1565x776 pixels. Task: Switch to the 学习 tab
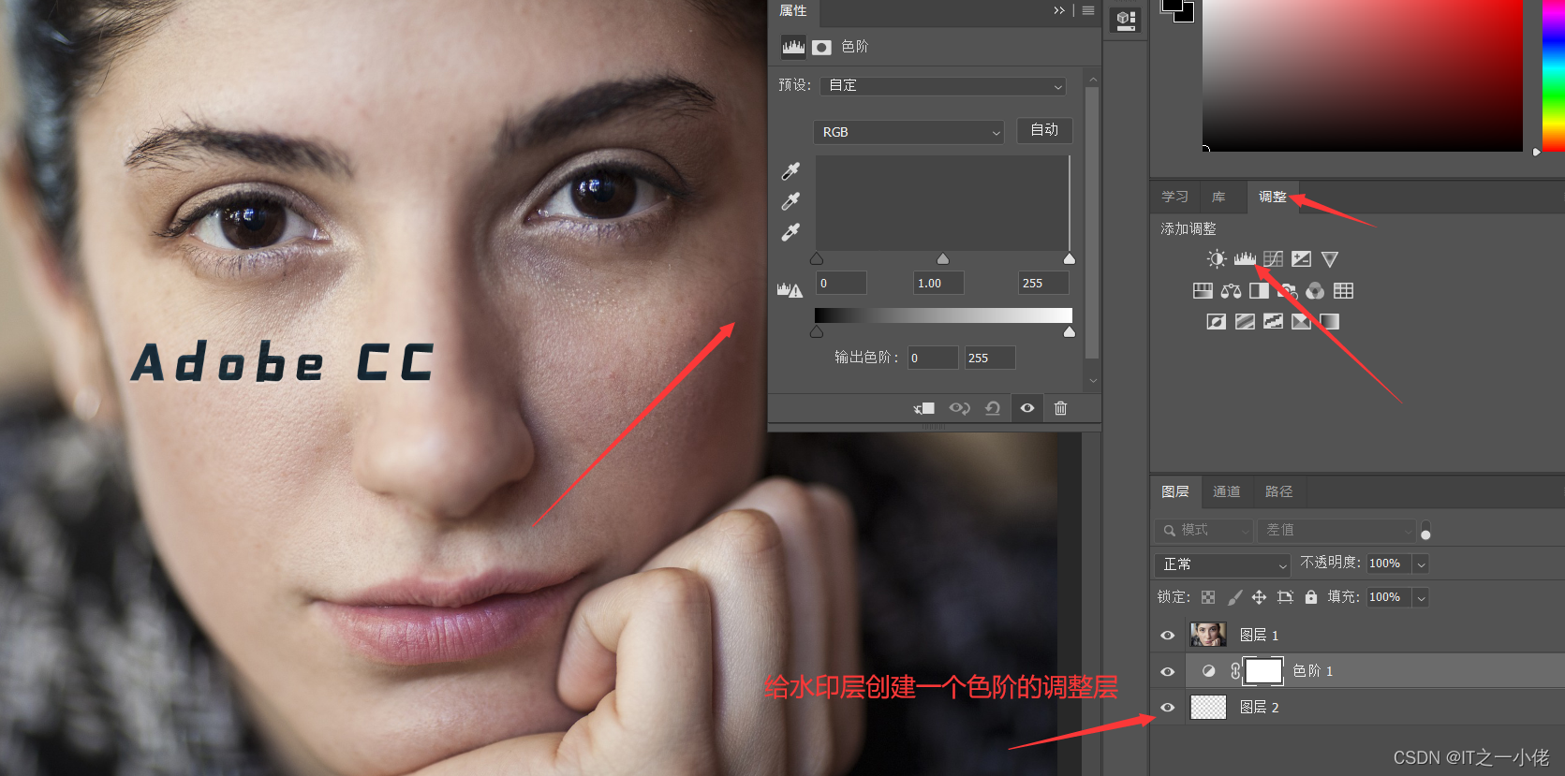click(x=1174, y=198)
